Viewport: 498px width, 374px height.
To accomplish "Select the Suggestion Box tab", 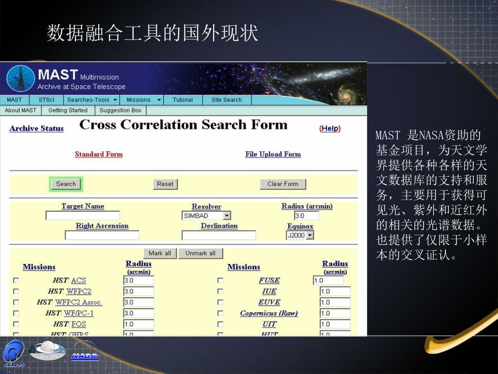I will pyautogui.click(x=121, y=111).
